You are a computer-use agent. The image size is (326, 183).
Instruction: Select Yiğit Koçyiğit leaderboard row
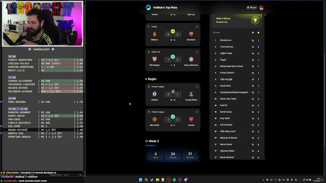(x=237, y=79)
